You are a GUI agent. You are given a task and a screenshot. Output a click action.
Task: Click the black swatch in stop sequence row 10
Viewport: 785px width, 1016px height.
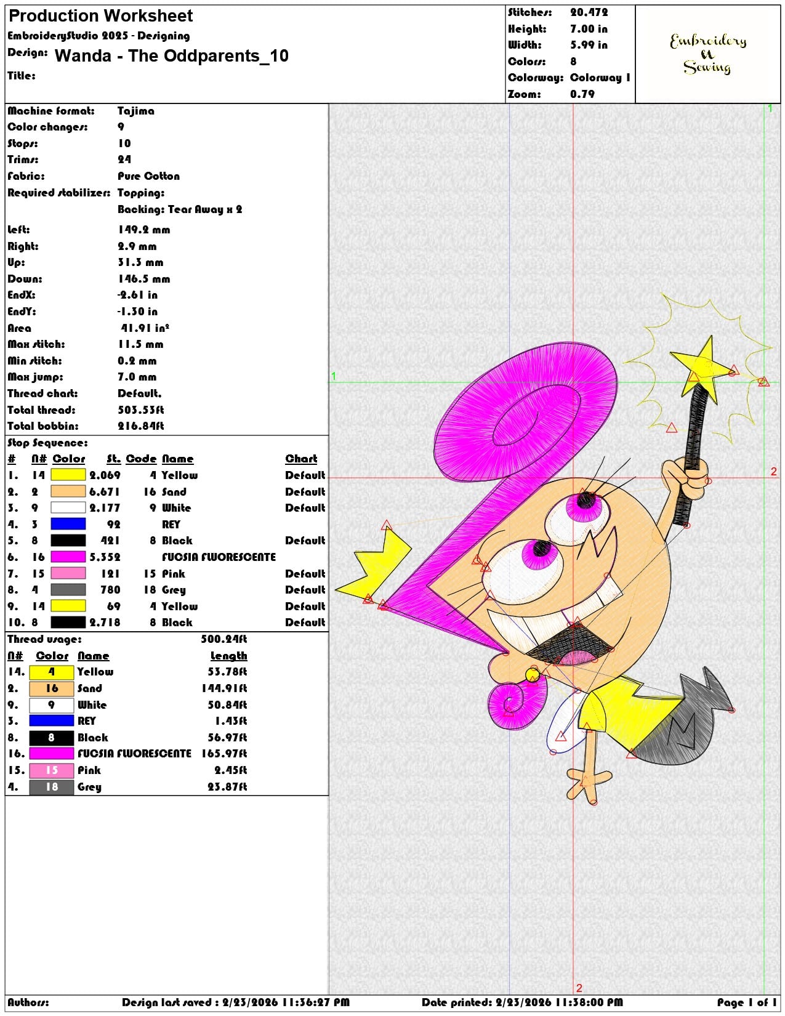click(68, 623)
